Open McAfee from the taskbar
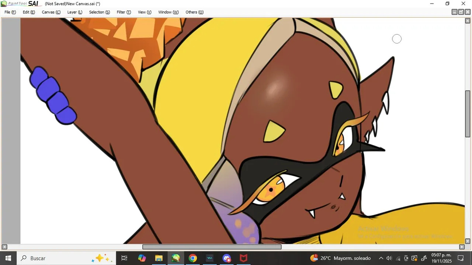The height and width of the screenshot is (265, 472). click(243, 258)
